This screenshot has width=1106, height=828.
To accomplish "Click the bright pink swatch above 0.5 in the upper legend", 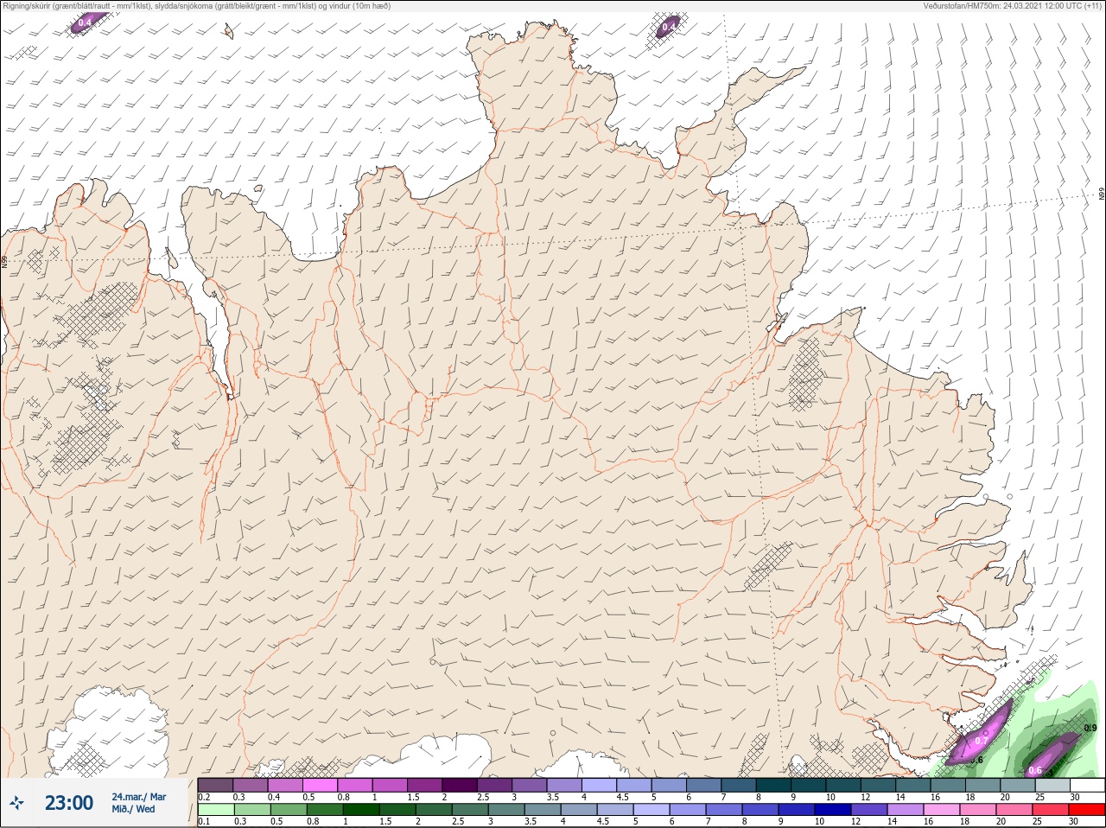I will (320, 785).
